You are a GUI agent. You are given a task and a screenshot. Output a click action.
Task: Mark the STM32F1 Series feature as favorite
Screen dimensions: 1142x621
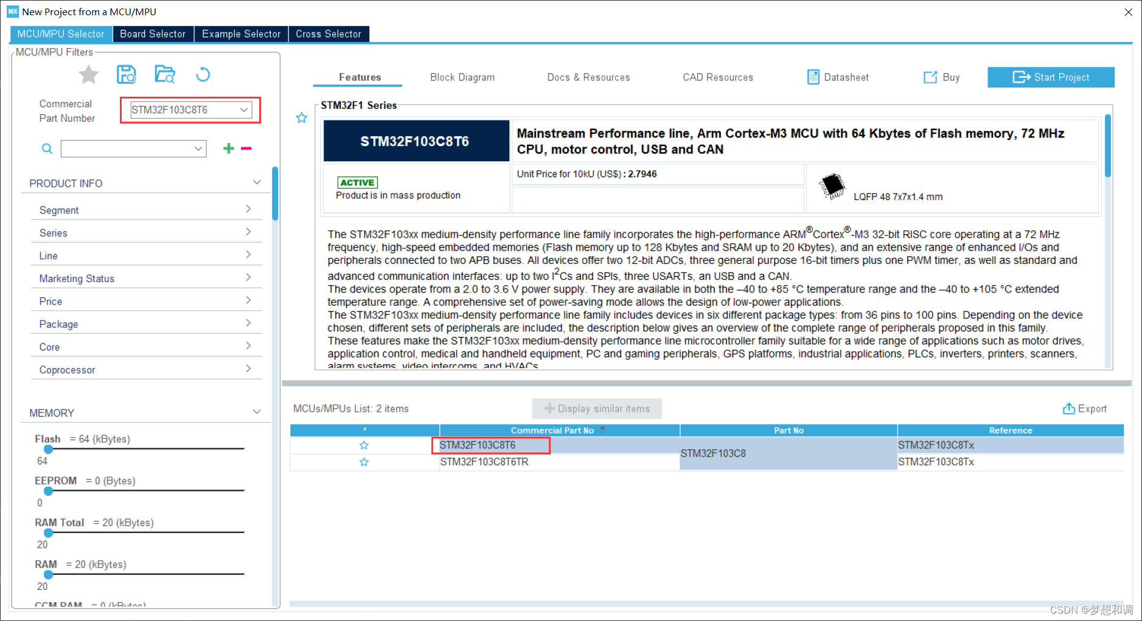302,118
